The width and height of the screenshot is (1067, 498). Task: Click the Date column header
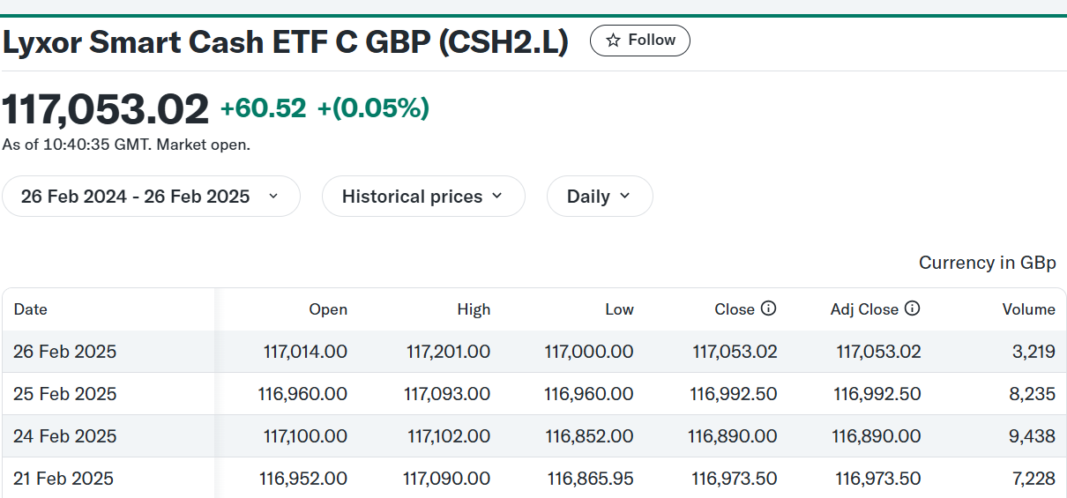coord(31,309)
